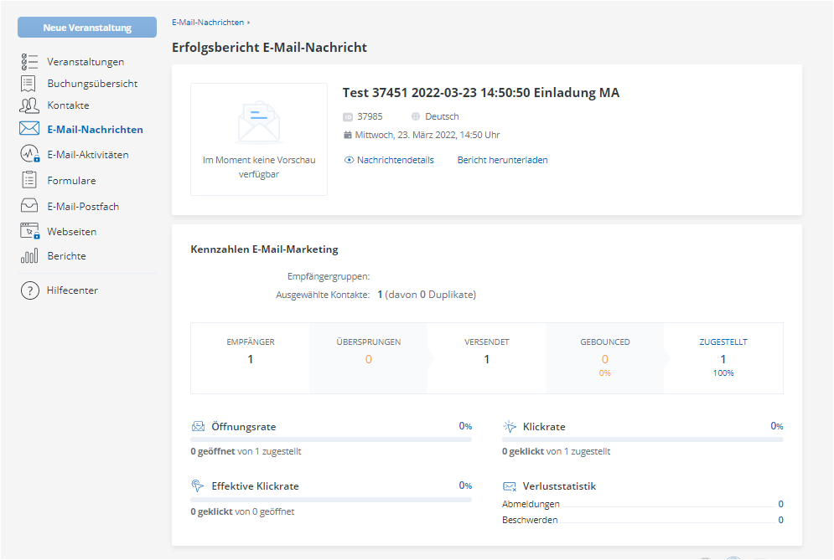Click the Buchungsübersicht icon in sidebar
The image size is (834, 560).
(x=29, y=84)
